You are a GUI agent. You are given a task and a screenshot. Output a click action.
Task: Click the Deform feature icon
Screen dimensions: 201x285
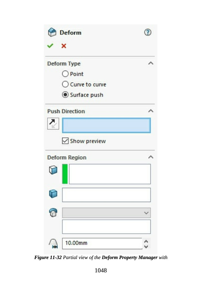(52, 32)
